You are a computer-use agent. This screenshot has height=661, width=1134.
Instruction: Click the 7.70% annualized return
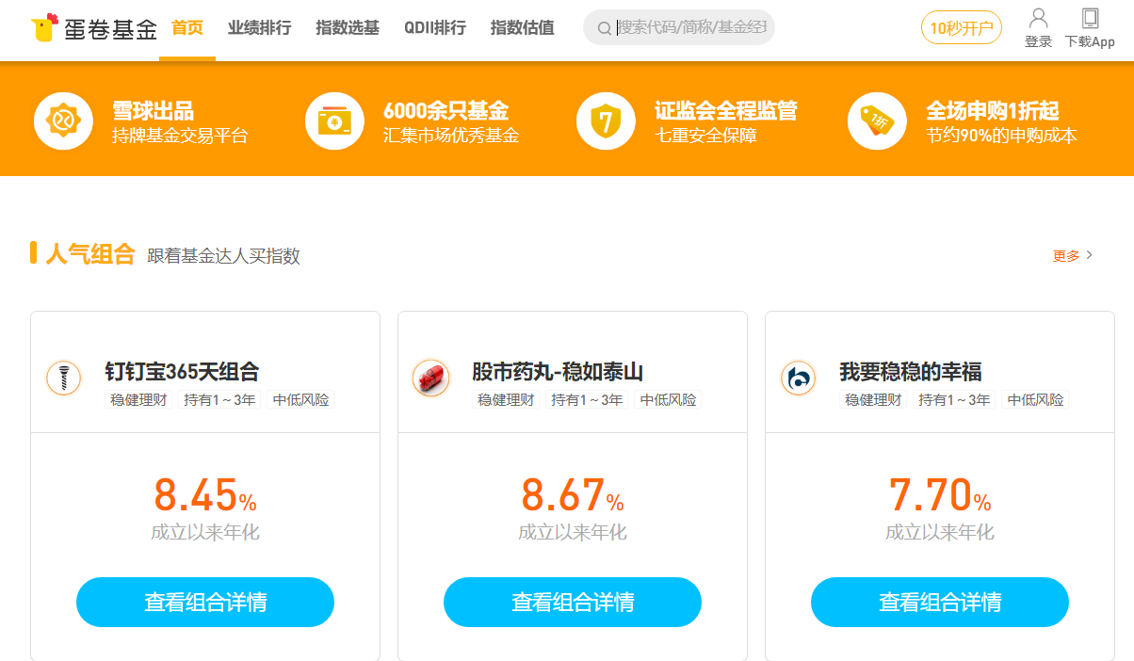[940, 494]
